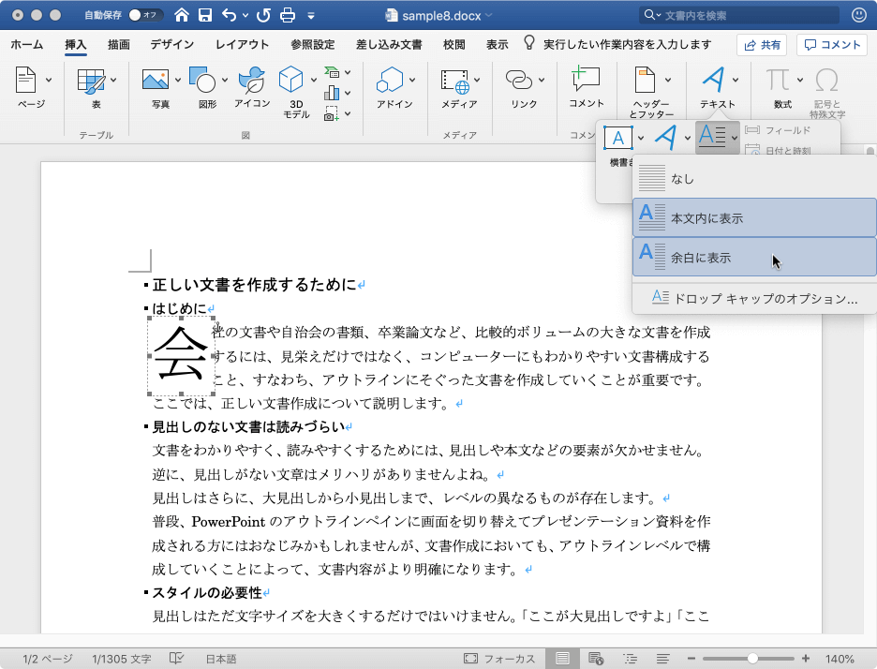
Task: Switch to print layout view
Action: (562, 658)
